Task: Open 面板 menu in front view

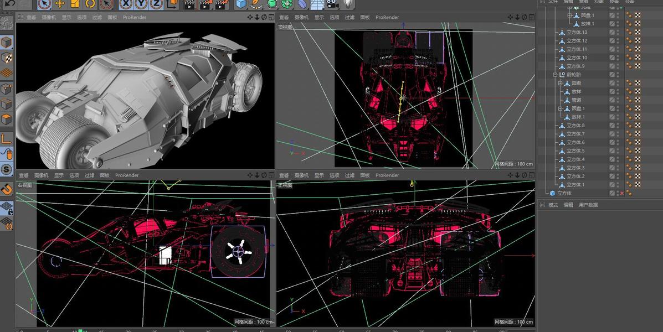Action: tap(365, 175)
